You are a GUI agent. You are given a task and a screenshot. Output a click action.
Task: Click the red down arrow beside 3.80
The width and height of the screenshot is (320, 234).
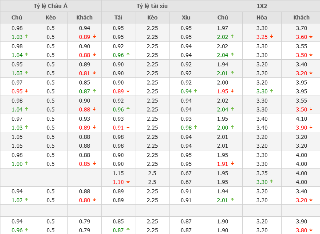pos(312,230)
